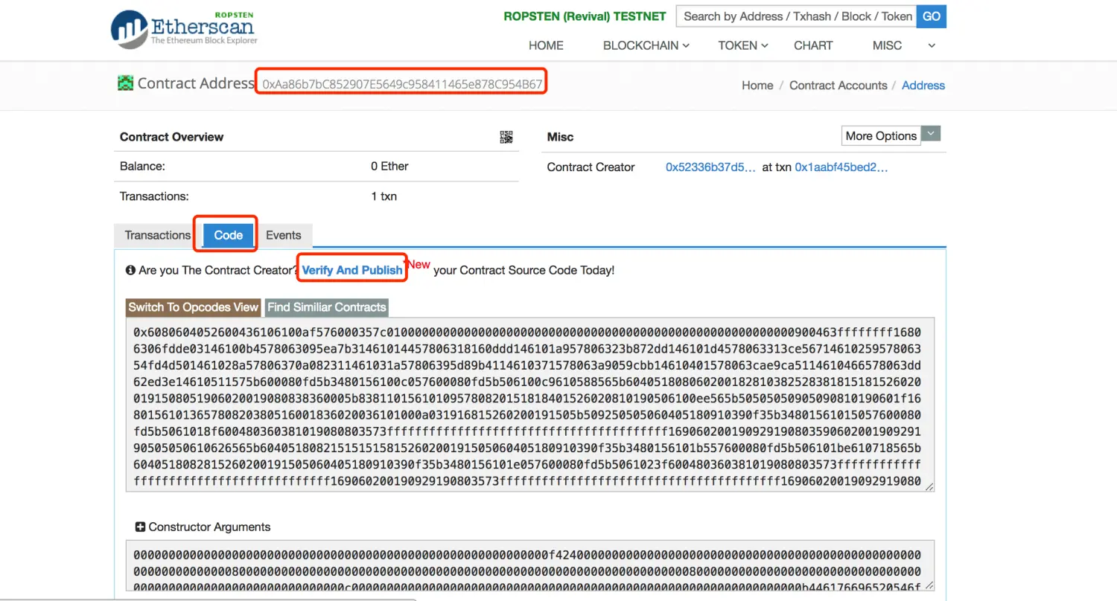Click inside the contract bytecode text area
Viewport: 1117px width, 601px height.
[x=530, y=404]
